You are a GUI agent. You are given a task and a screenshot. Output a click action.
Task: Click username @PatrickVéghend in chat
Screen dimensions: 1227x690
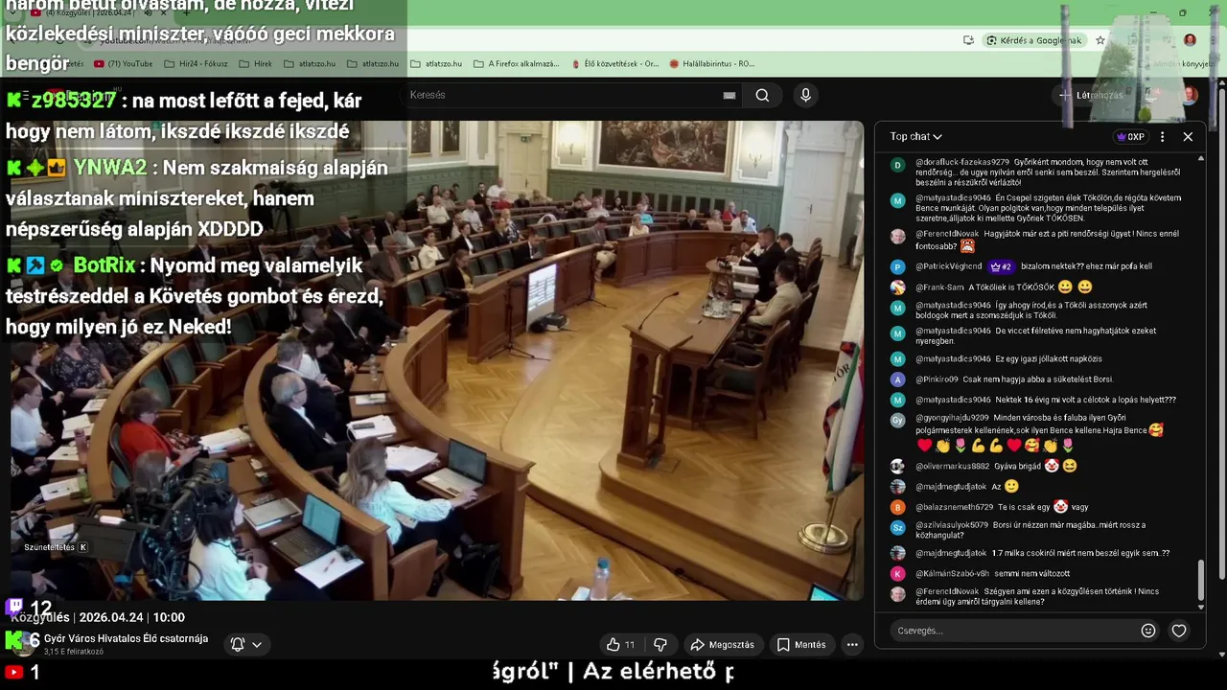pos(949,266)
